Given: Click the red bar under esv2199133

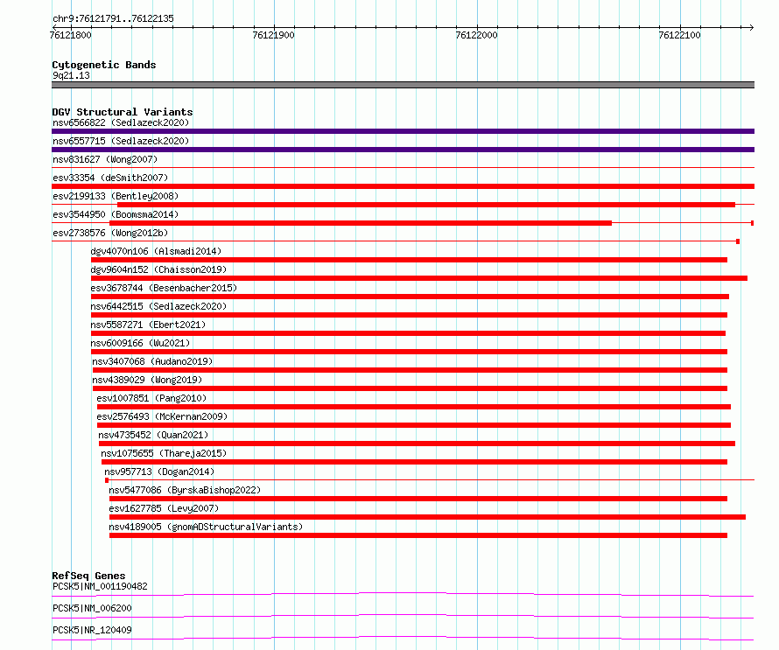Looking at the screenshot, I should (x=426, y=205).
